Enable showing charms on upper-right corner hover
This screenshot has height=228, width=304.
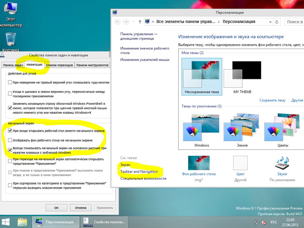[10, 82]
